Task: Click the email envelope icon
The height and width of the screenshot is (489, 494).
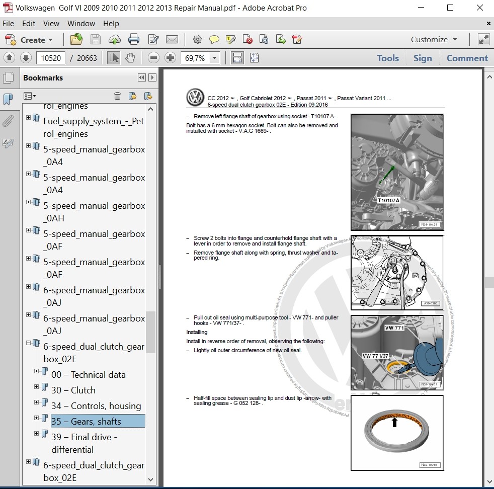Action: 172,40
